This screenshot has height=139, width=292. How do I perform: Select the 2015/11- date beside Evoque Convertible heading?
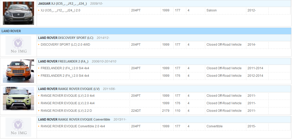120,119
